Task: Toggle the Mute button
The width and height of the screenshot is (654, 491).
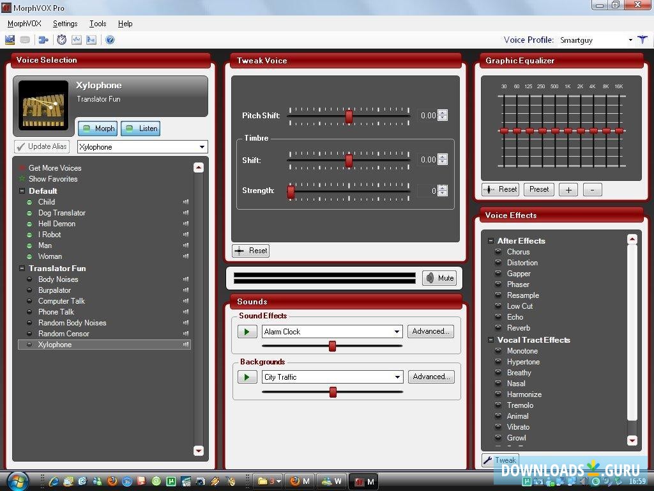Action: (439, 278)
